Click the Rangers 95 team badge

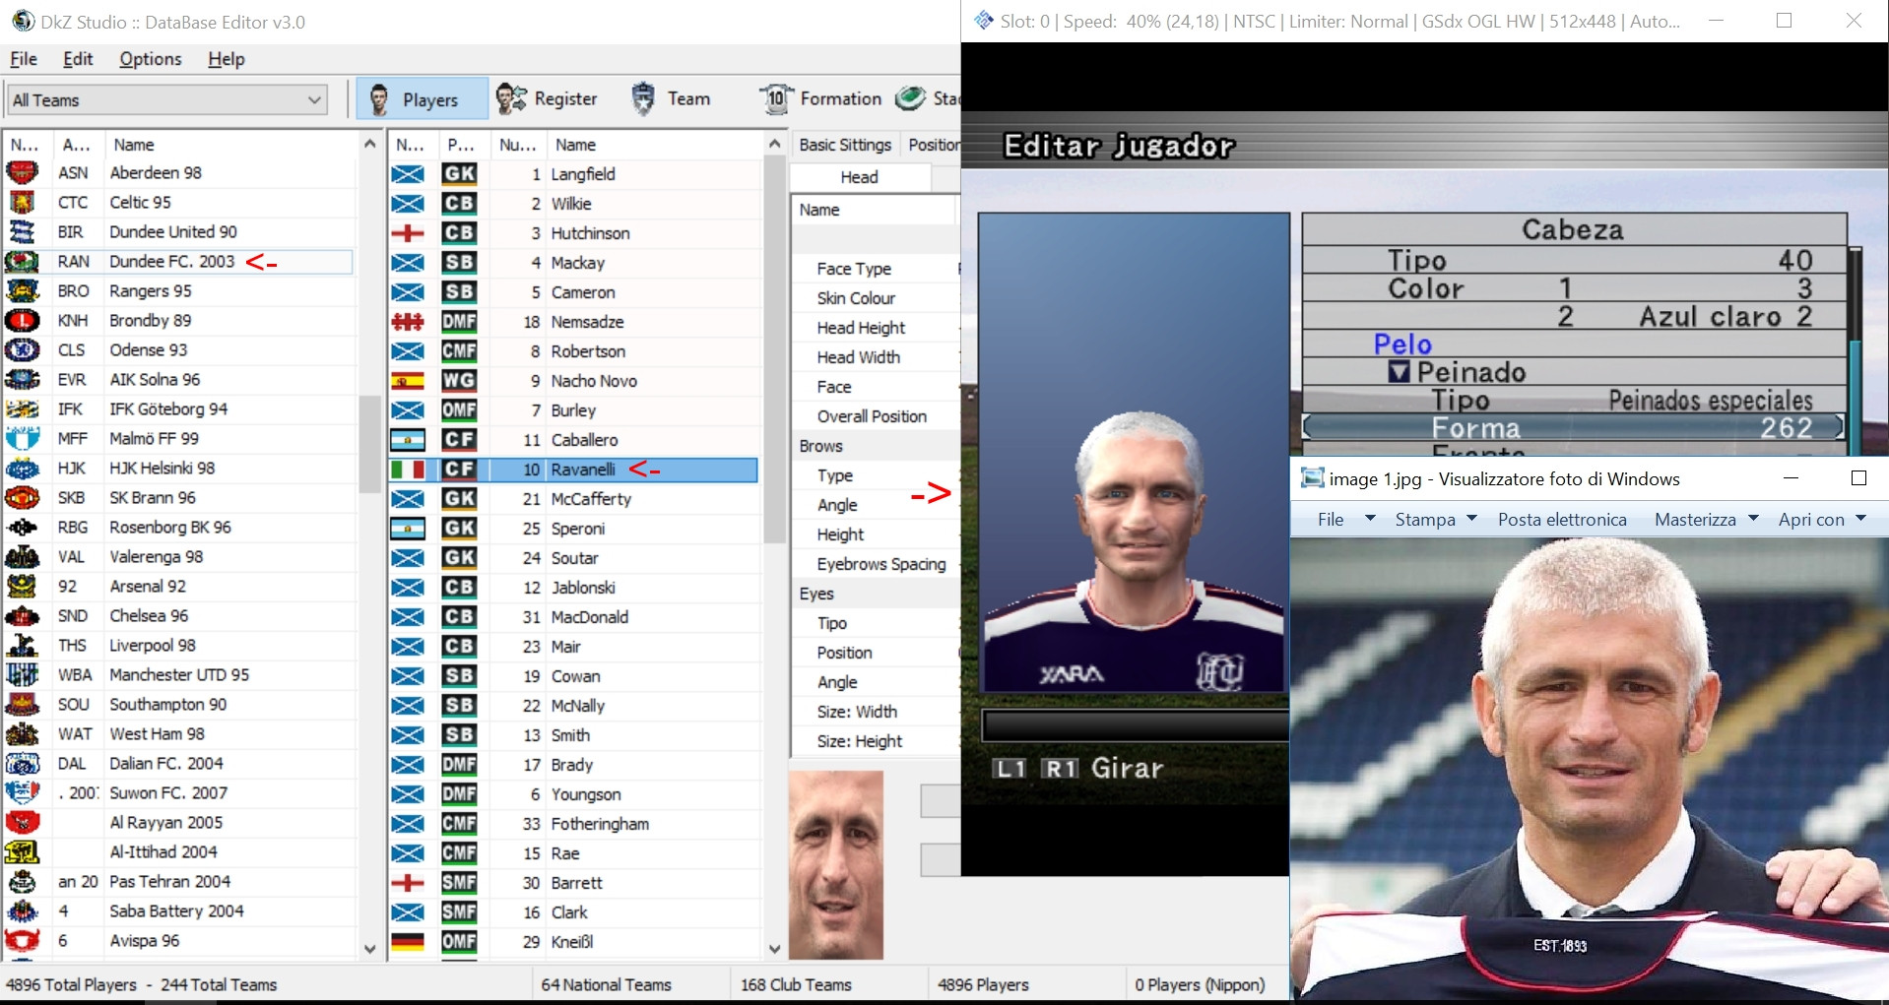[x=22, y=291]
